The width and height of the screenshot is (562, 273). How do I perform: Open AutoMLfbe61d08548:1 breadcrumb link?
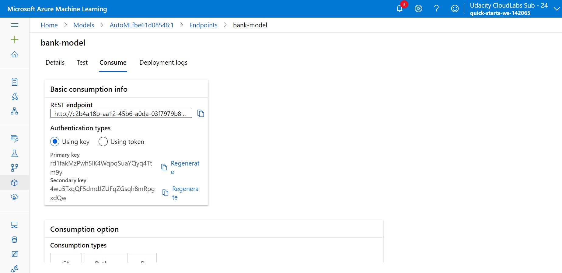point(141,25)
